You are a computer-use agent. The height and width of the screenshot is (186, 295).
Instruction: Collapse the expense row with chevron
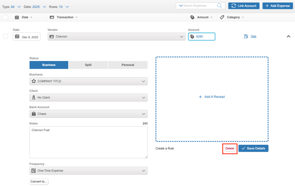pyautogui.click(x=288, y=36)
